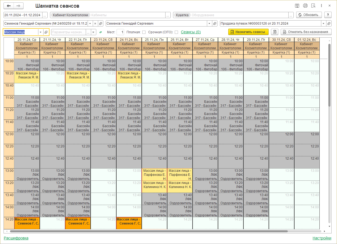Screen dimensions: 337x244
Task: Click the free 10:20 slot on 21.11.24
Action: pos(52,77)
